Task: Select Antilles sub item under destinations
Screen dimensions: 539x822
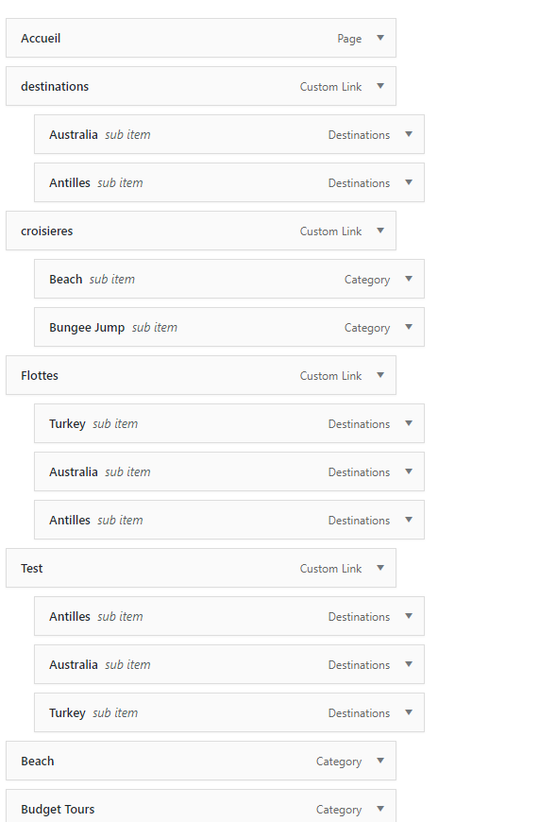Action: (229, 183)
